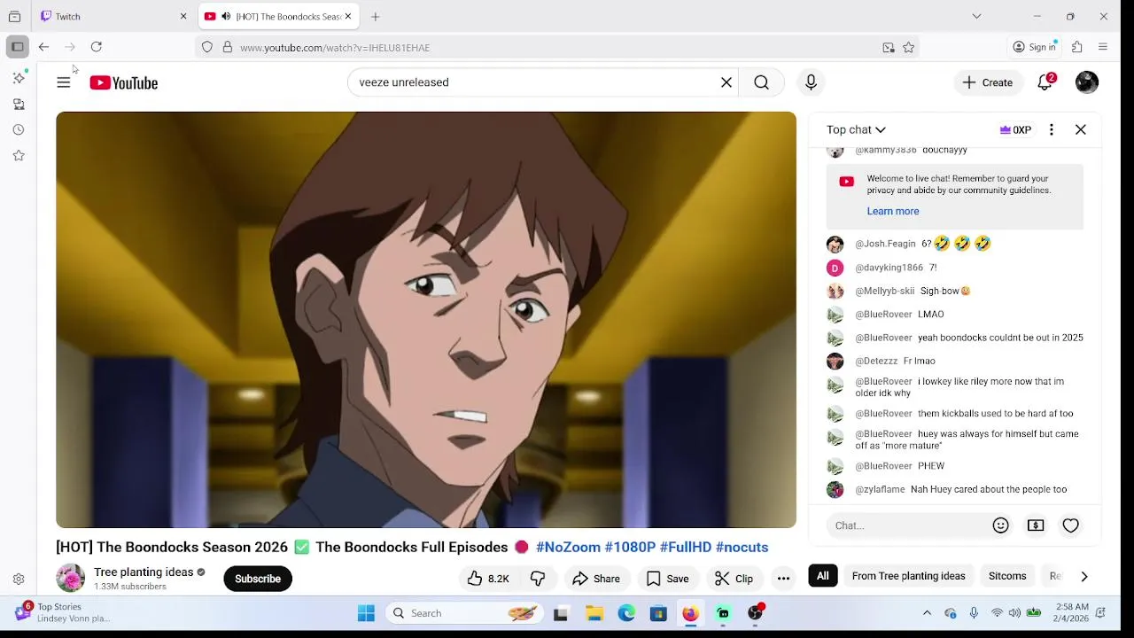Image resolution: width=1134 pixels, height=638 pixels.
Task: Open the chat emoji picker
Action: pos(1001,525)
